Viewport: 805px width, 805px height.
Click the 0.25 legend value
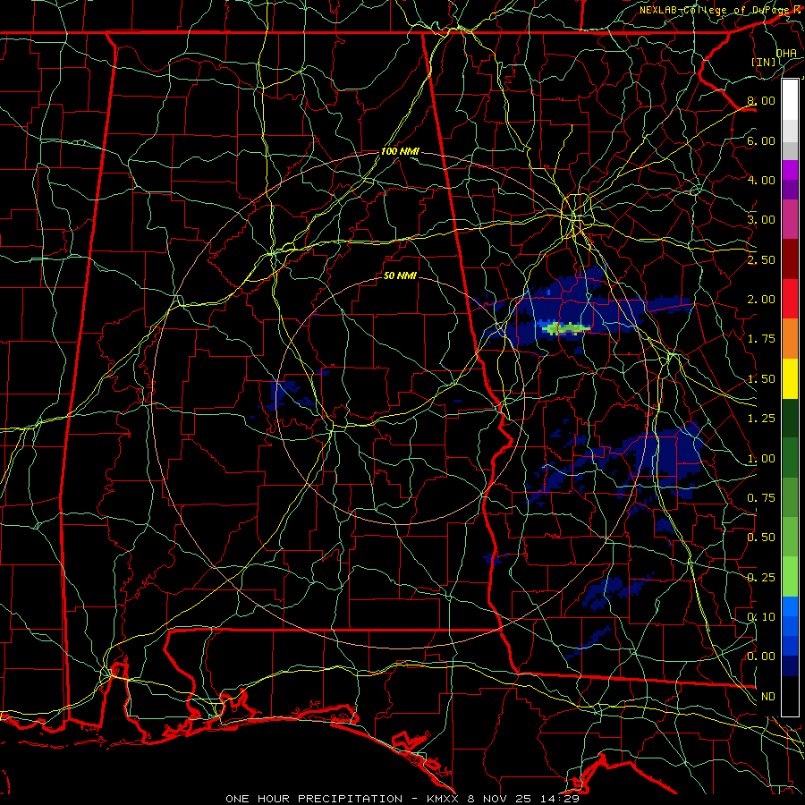pyautogui.click(x=761, y=578)
